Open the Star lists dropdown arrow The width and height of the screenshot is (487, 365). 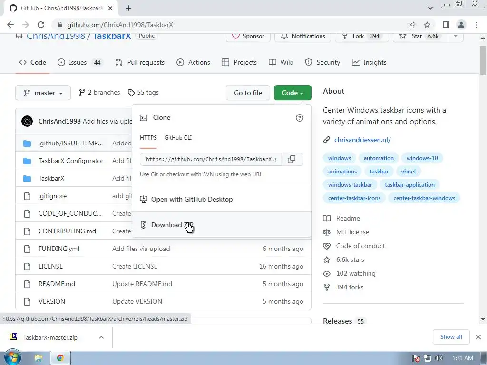455,36
